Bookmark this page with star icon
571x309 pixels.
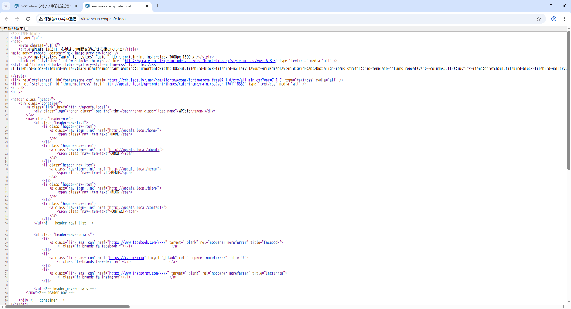(x=539, y=19)
